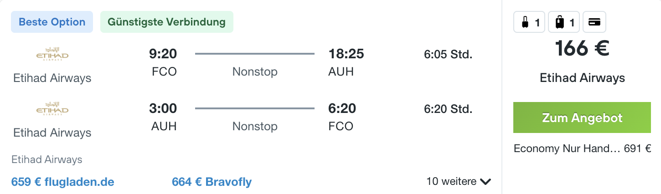Click the carry-on bag icon
The width and height of the screenshot is (661, 194).
(525, 22)
